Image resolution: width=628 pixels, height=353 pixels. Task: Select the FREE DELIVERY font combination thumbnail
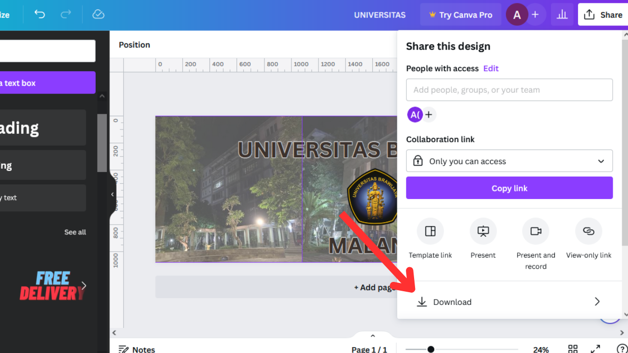tap(52, 286)
